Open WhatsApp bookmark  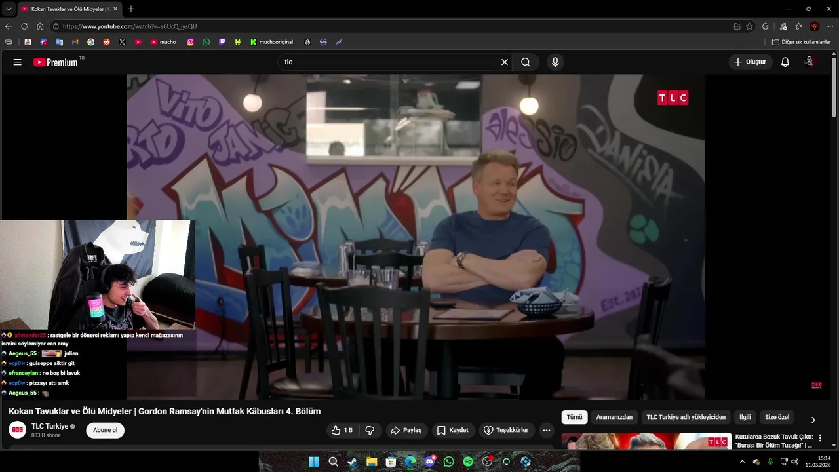pyautogui.click(x=206, y=42)
